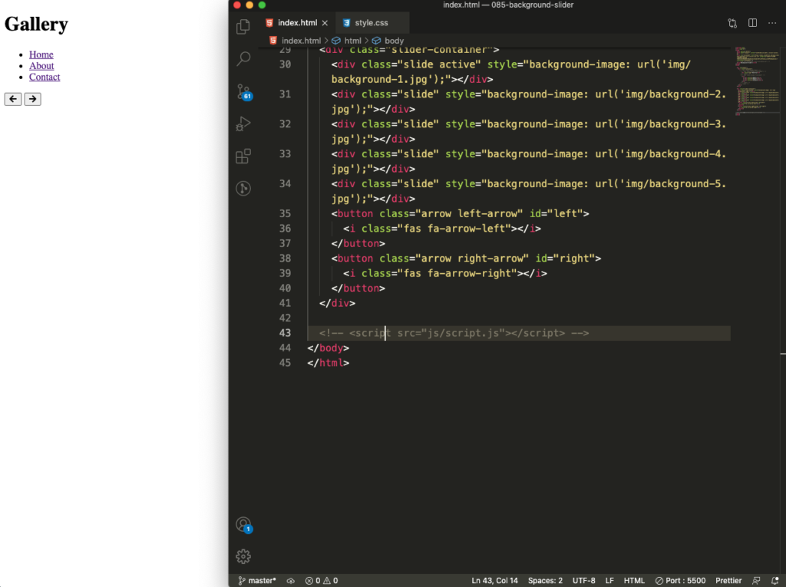Split the editor to the right
Screen dimensions: 786x587
[752, 23]
